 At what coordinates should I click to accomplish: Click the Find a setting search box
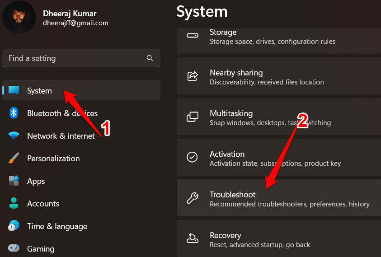point(75,58)
